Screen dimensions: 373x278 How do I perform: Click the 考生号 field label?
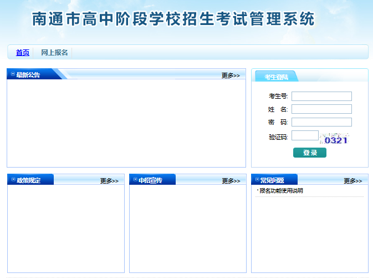(278, 96)
